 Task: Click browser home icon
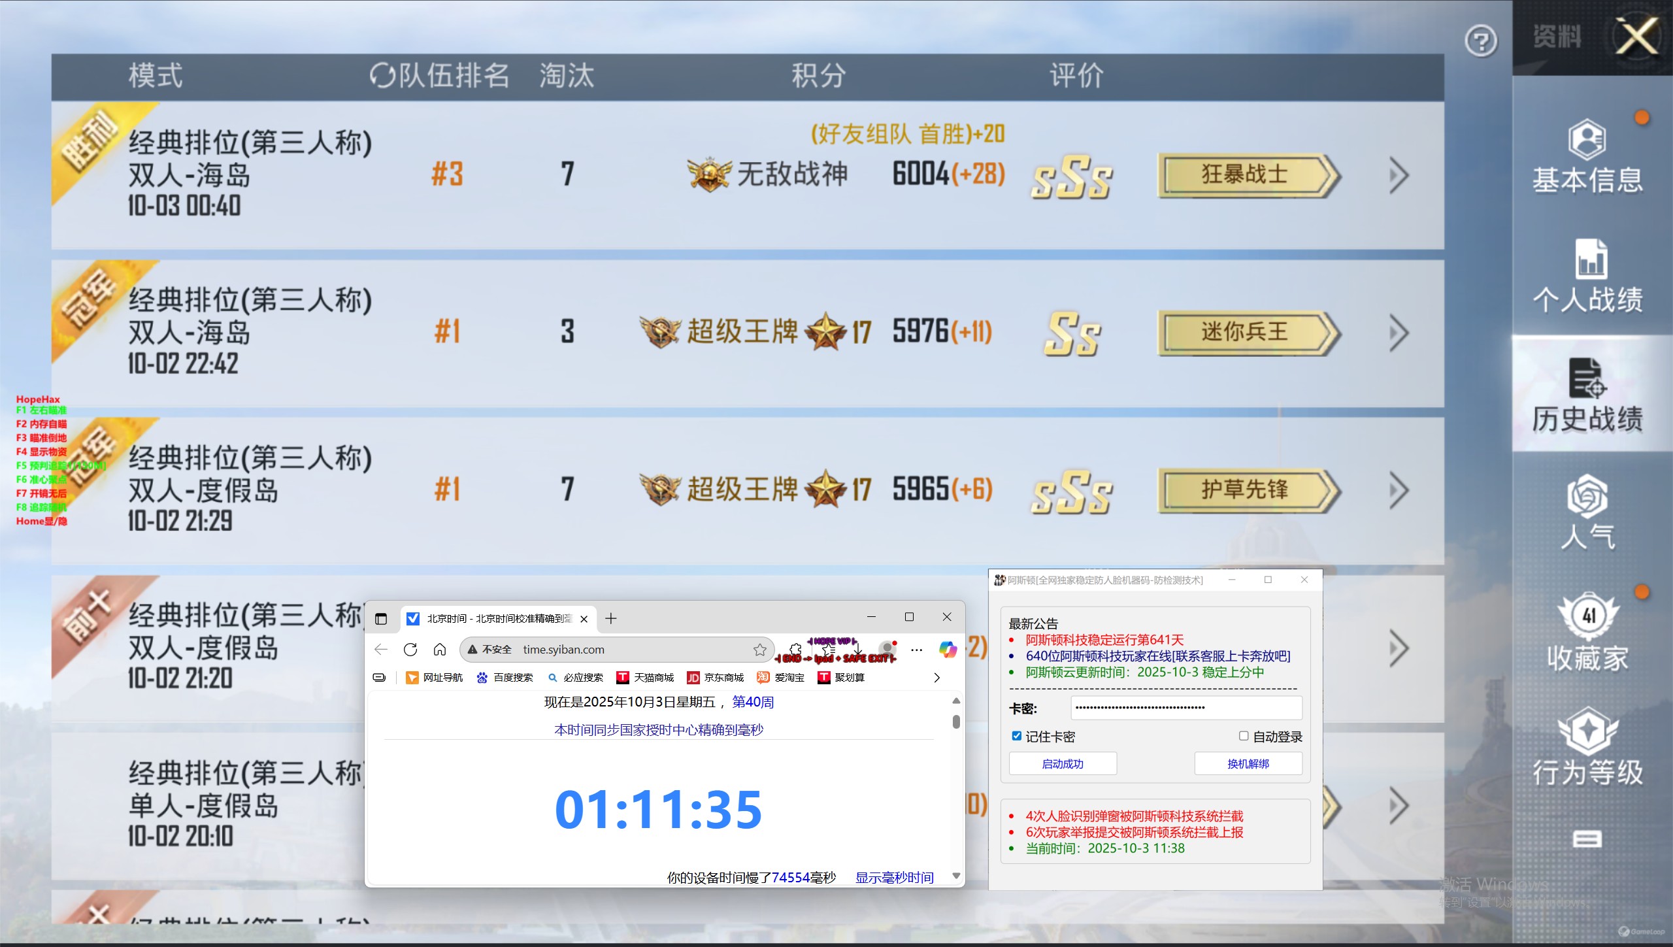point(440,650)
